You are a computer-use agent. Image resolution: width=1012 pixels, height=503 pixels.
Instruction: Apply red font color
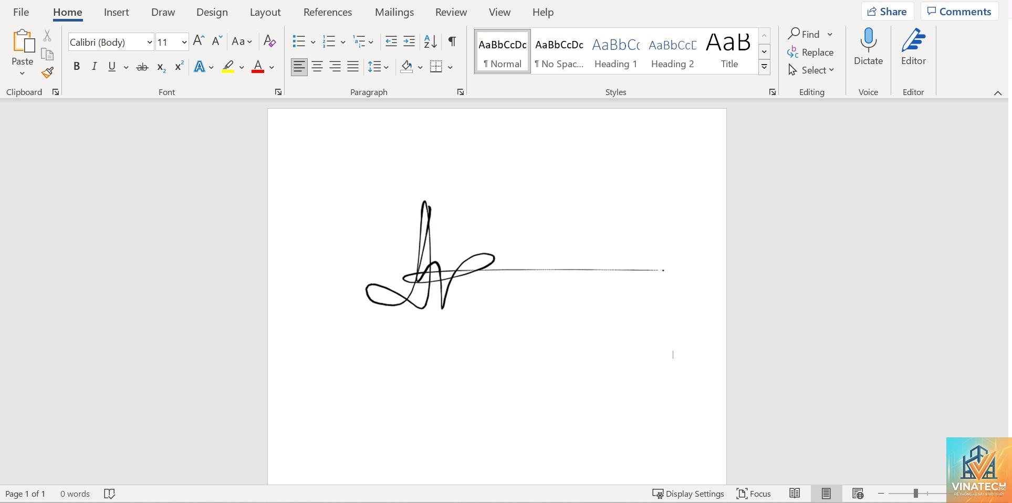tap(257, 67)
